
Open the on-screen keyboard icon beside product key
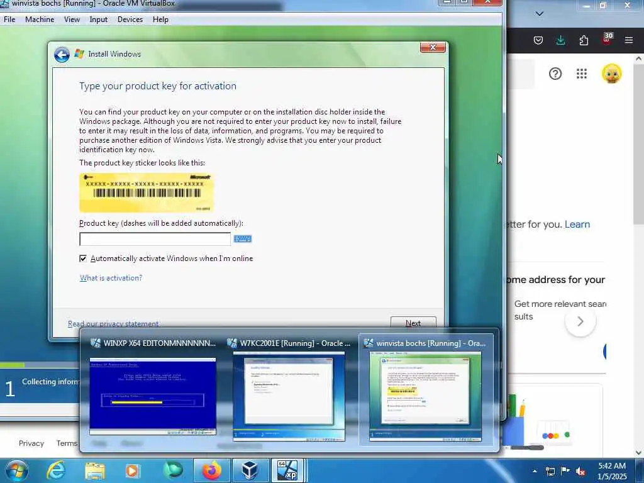(243, 238)
